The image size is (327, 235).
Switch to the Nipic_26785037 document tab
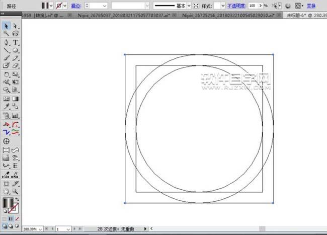[x=124, y=15]
